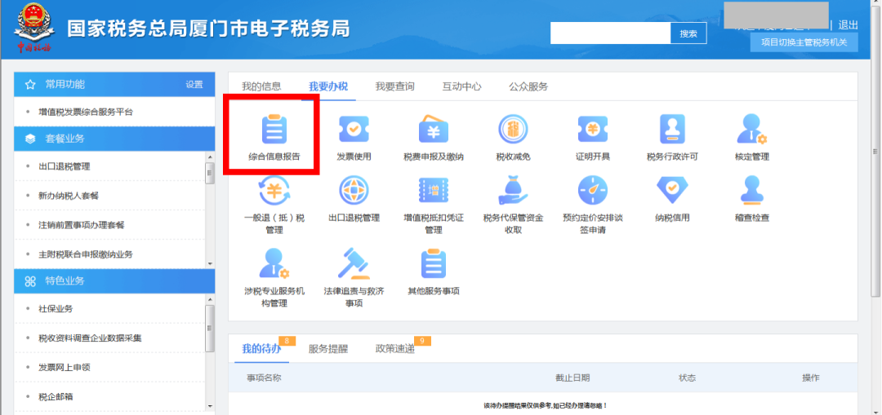Click the tax bureau emblem logo

coord(33,28)
